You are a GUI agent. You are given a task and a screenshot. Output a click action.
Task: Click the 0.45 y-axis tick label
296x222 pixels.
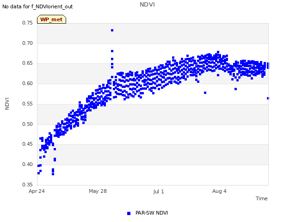click(28, 144)
